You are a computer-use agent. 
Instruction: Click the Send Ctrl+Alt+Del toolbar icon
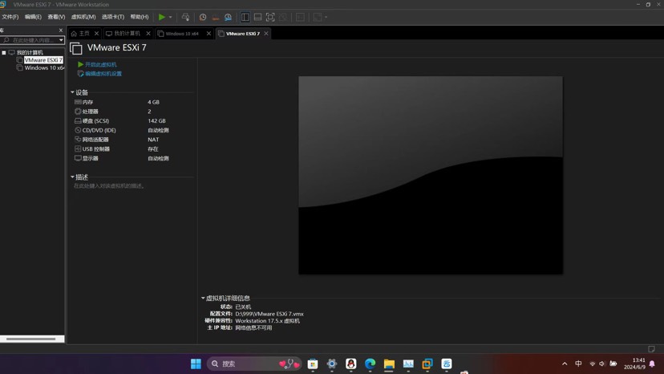coord(185,17)
